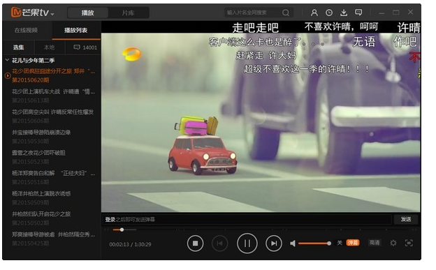Enter fullscreen with the fullscreen icon
This screenshot has width=436, height=270.
pyautogui.click(x=409, y=243)
